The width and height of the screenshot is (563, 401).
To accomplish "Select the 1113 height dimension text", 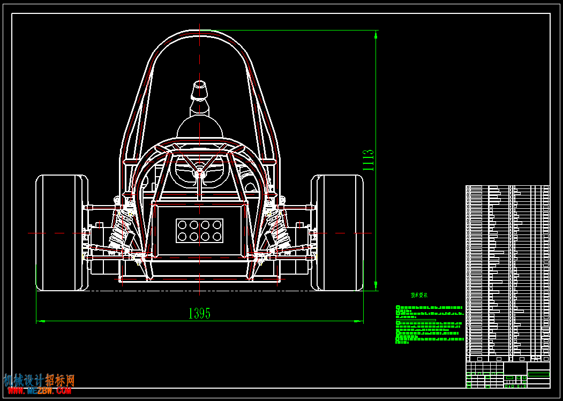I will click(x=369, y=160).
